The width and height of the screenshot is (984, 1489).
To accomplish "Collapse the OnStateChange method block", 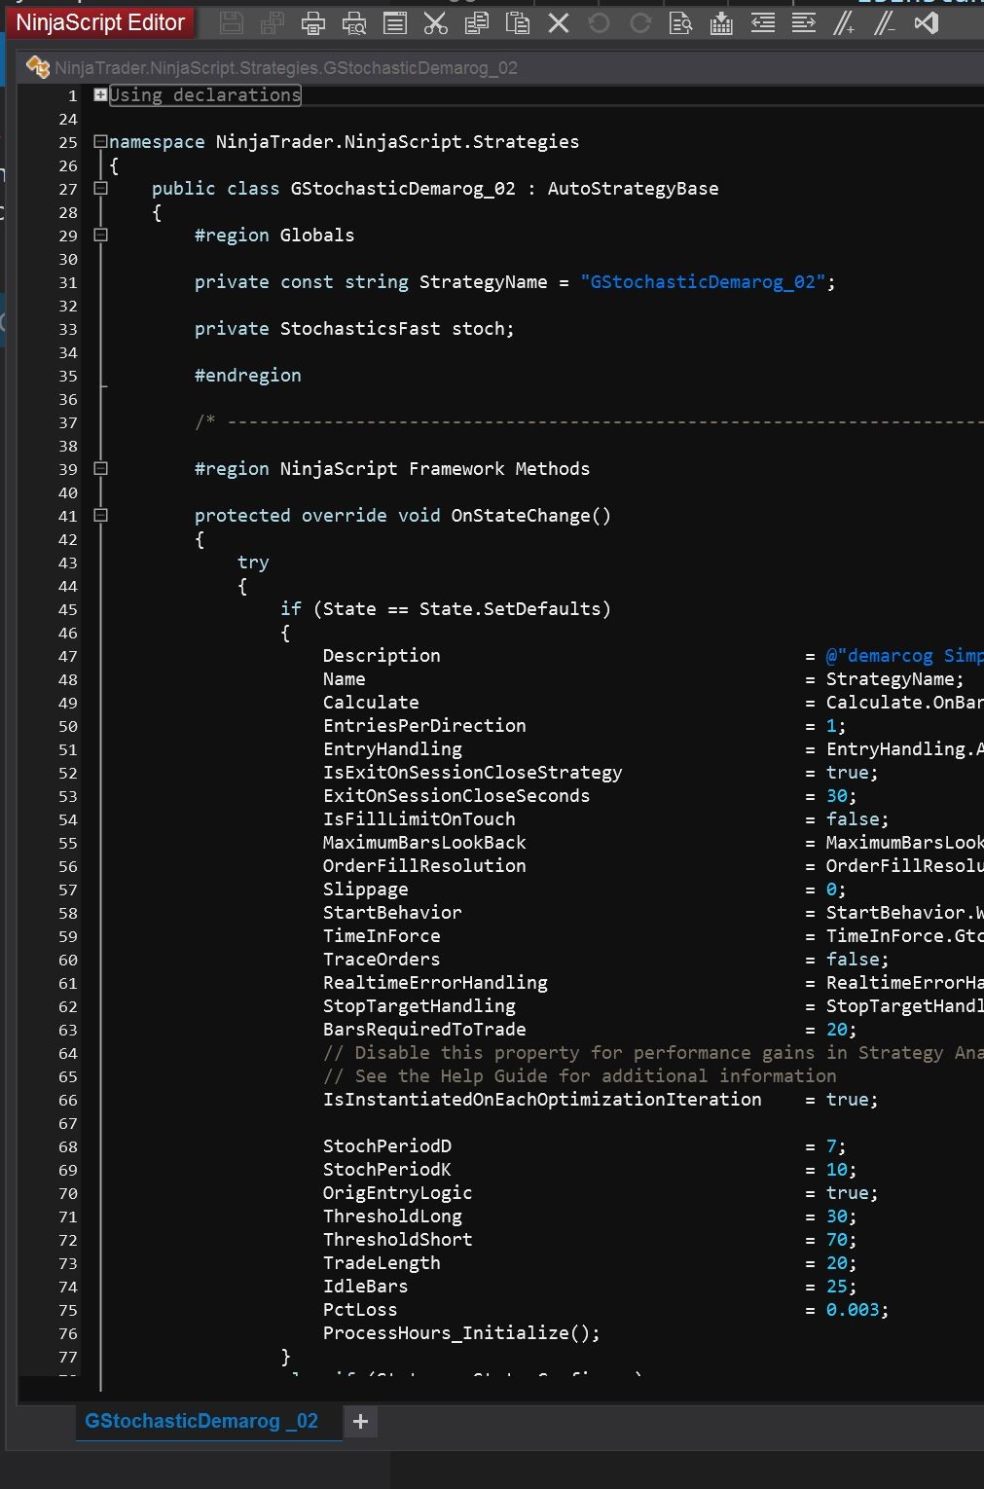I will coord(100,515).
